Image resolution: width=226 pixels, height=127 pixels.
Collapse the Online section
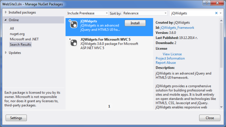click(5, 20)
